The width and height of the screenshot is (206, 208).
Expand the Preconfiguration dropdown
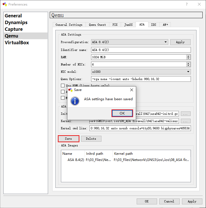pos(130,42)
